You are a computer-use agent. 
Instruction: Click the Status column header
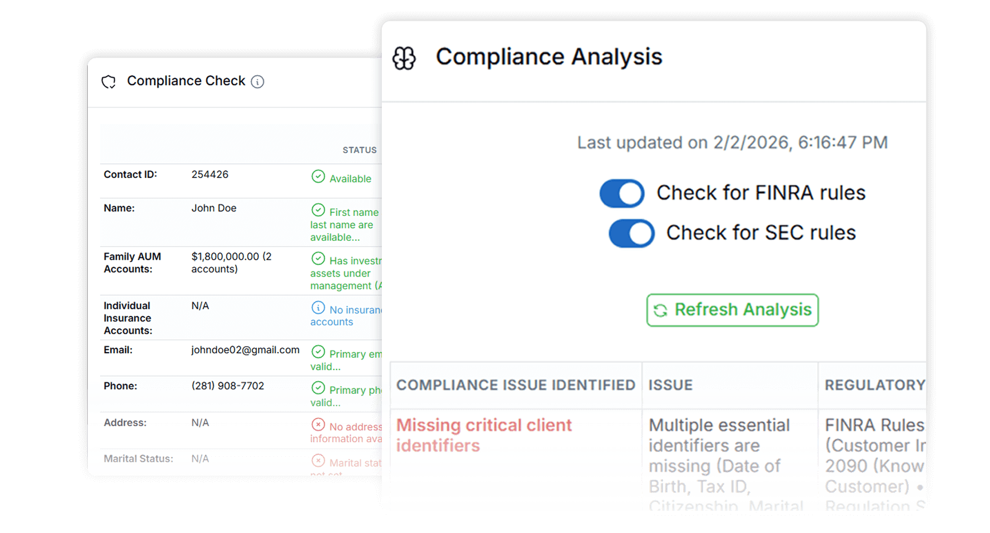360,150
